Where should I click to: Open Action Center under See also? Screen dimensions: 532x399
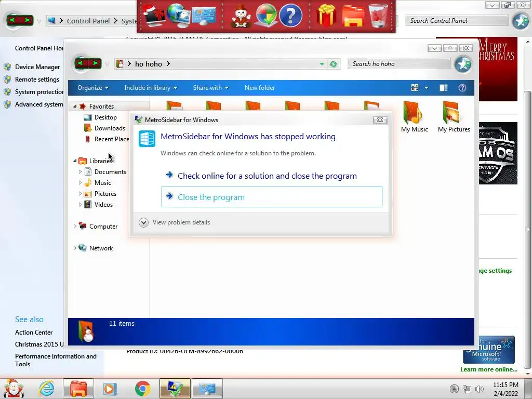click(34, 332)
